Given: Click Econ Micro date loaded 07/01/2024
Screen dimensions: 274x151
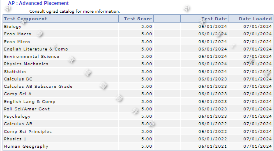Looking at the screenshot, I should point(258,42).
